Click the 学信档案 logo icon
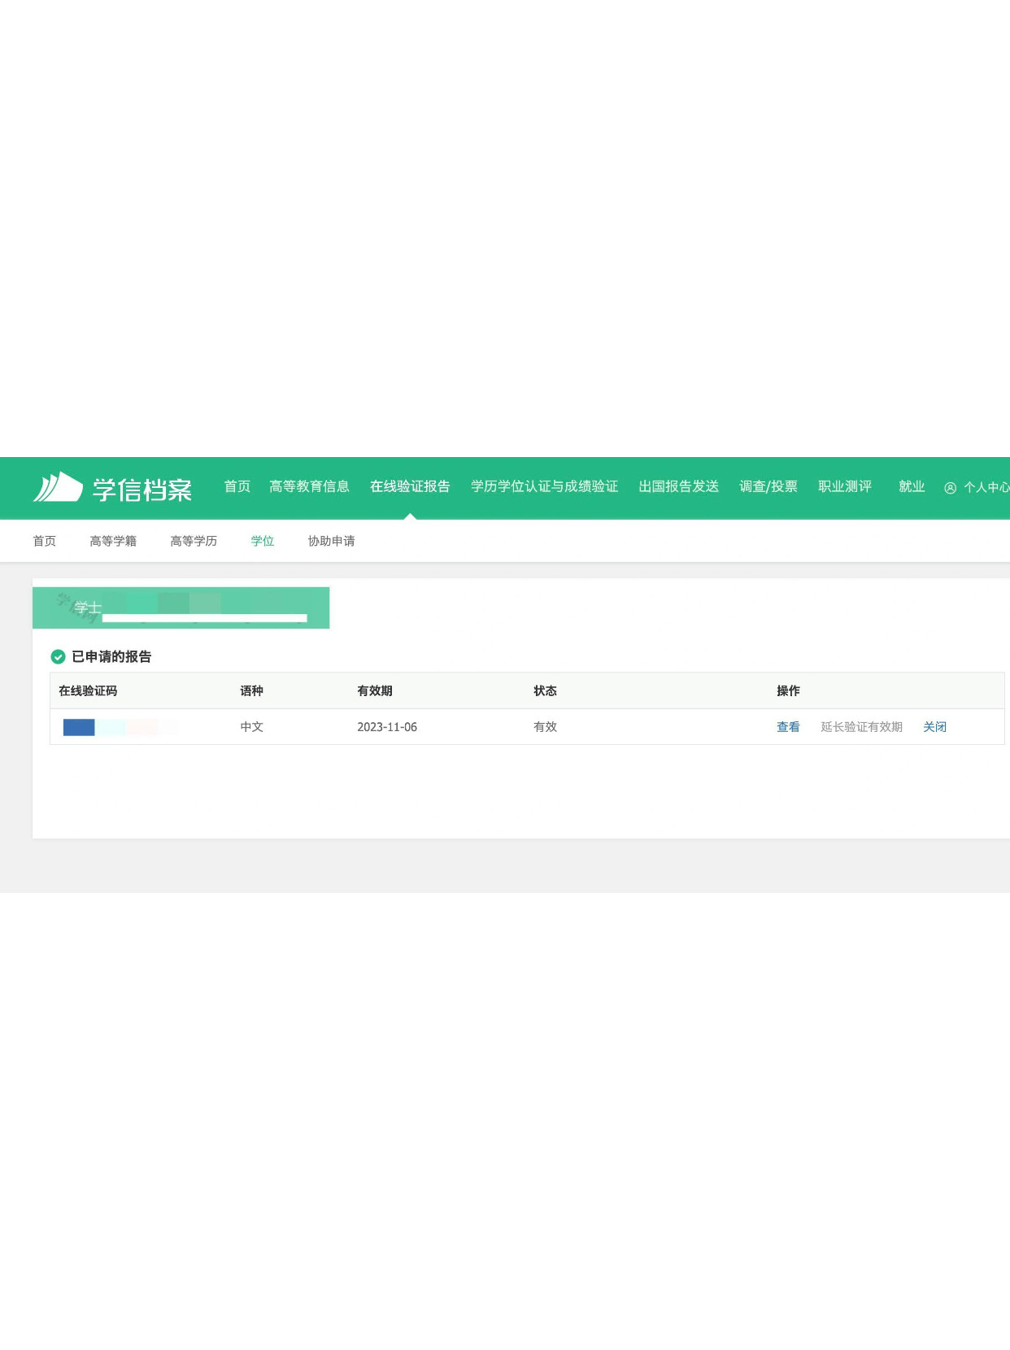The image size is (1010, 1350). (x=58, y=487)
